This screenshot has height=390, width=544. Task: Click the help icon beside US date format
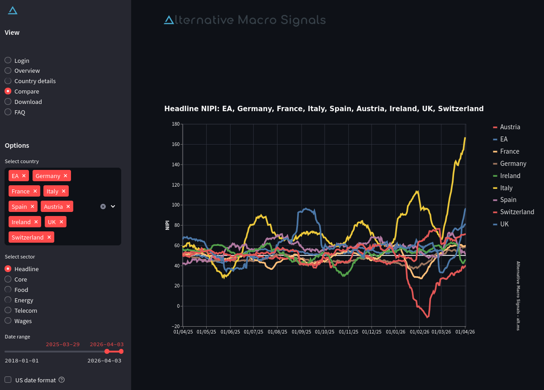point(62,380)
